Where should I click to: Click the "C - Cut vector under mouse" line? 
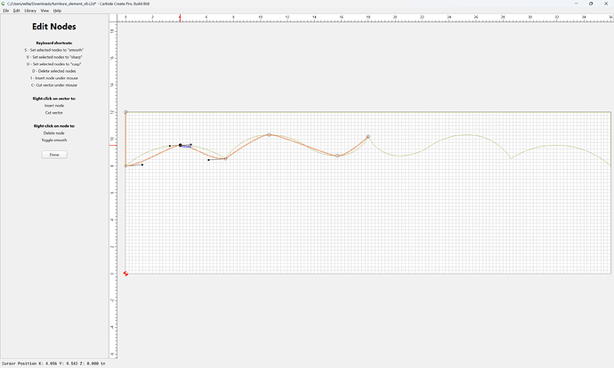54,85
